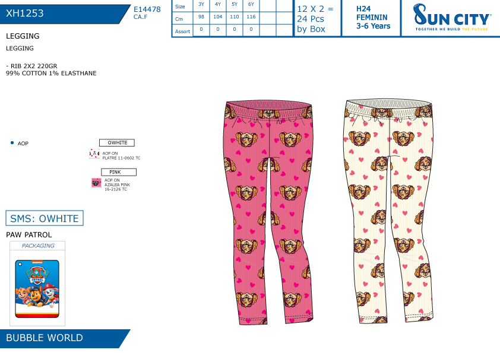The image size is (500, 353).
Task: Click the assort value under 4Y
Action: (x=218, y=29)
